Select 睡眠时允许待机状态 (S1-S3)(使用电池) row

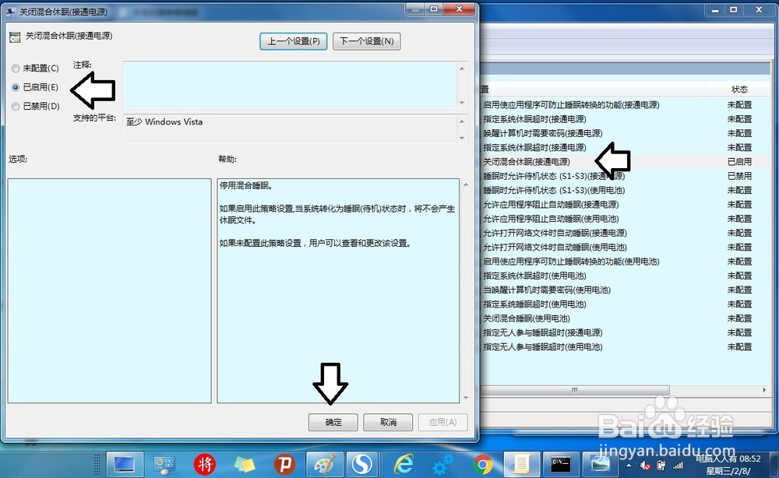coord(554,190)
